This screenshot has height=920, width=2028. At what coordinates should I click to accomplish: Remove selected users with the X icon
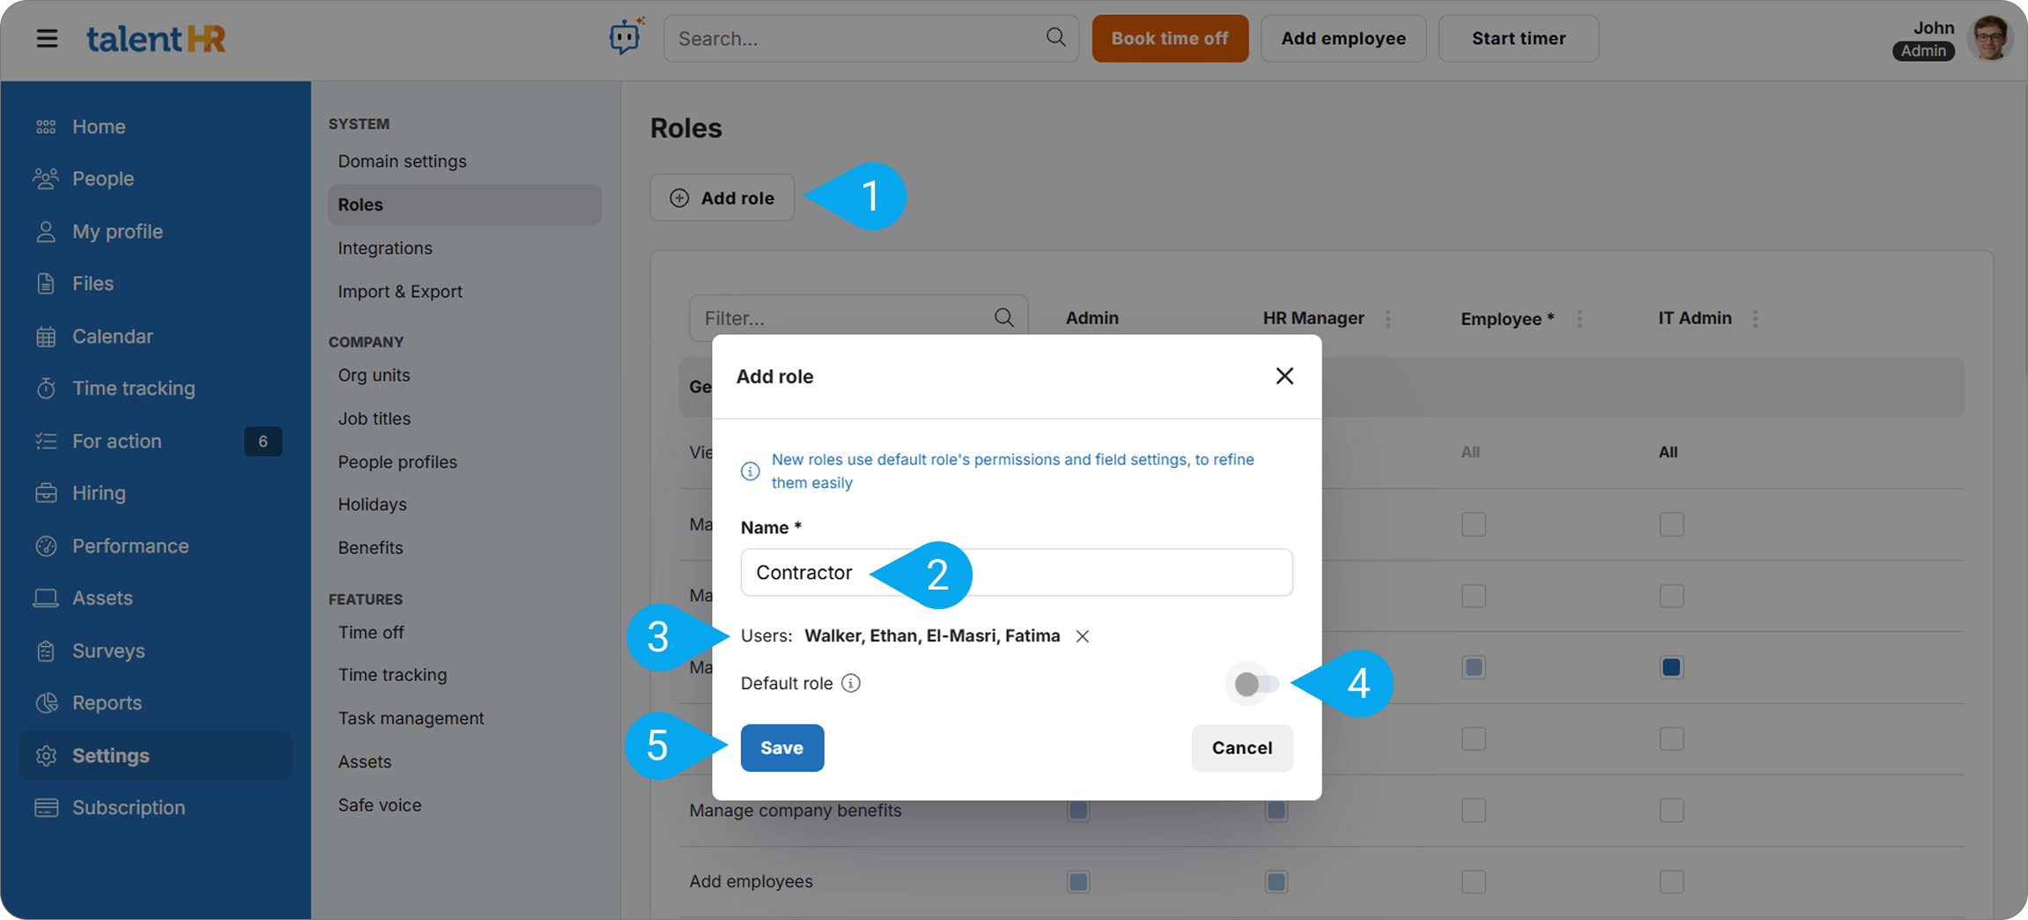coord(1083,636)
